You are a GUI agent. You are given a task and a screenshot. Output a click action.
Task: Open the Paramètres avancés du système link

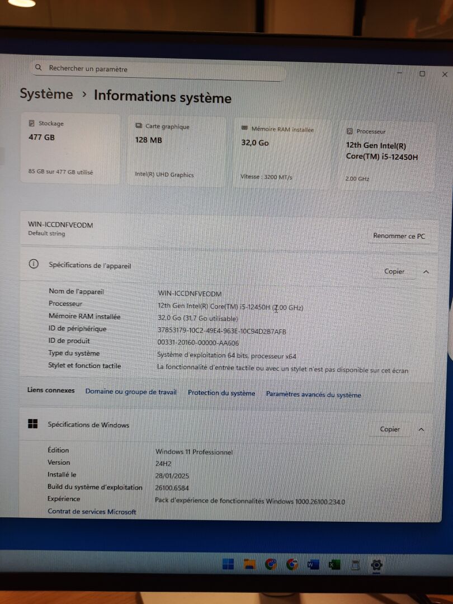(313, 394)
